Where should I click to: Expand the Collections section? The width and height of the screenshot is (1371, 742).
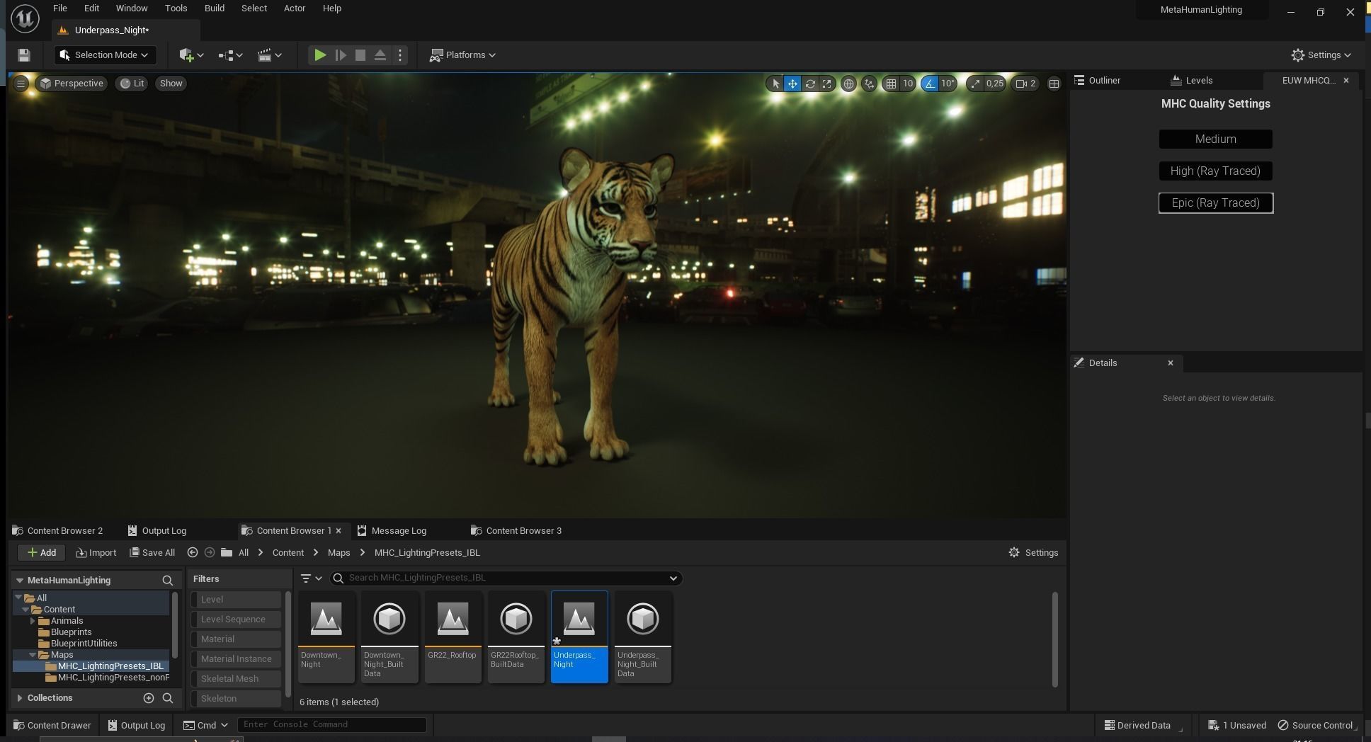click(20, 698)
